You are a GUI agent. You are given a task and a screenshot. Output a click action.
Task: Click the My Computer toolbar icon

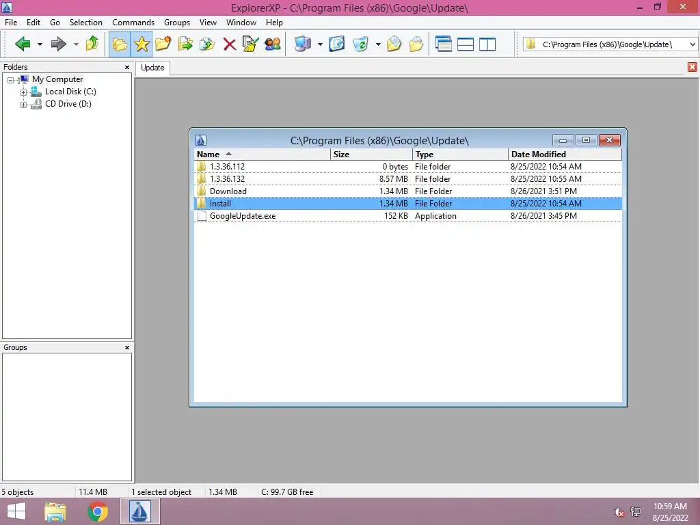[303, 44]
